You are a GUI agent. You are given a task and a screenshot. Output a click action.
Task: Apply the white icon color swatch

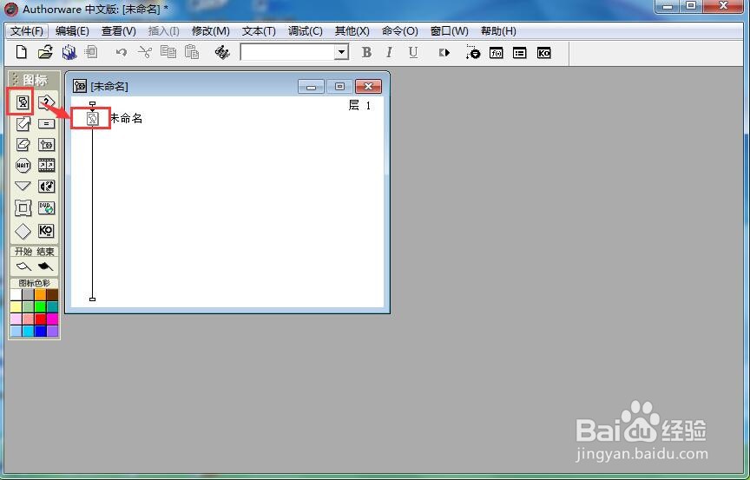pyautogui.click(x=16, y=294)
